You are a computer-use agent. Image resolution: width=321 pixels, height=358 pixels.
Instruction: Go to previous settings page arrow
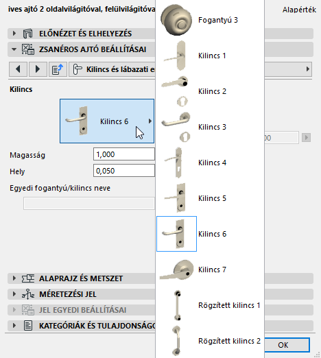(19, 69)
